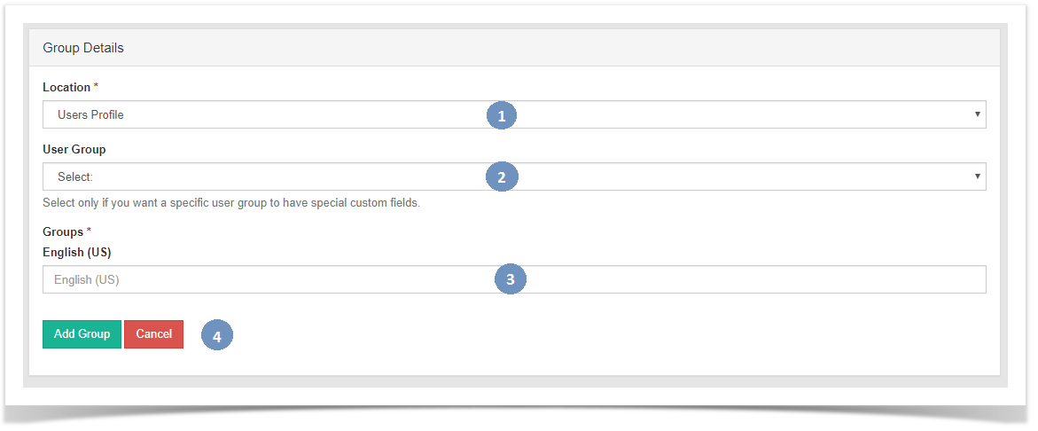Click the Location field label
The width and height of the screenshot is (1038, 431).
point(66,88)
